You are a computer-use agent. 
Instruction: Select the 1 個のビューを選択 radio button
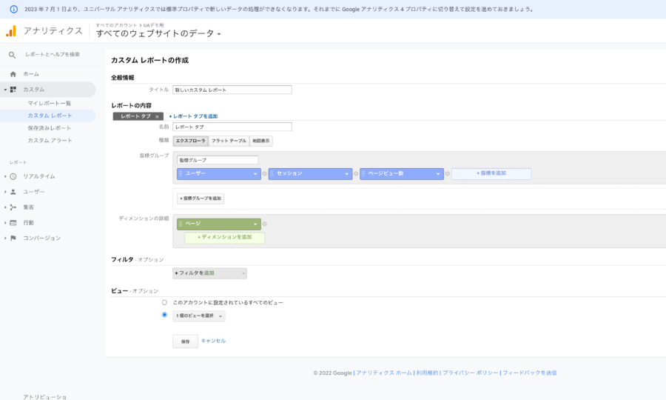click(x=164, y=315)
